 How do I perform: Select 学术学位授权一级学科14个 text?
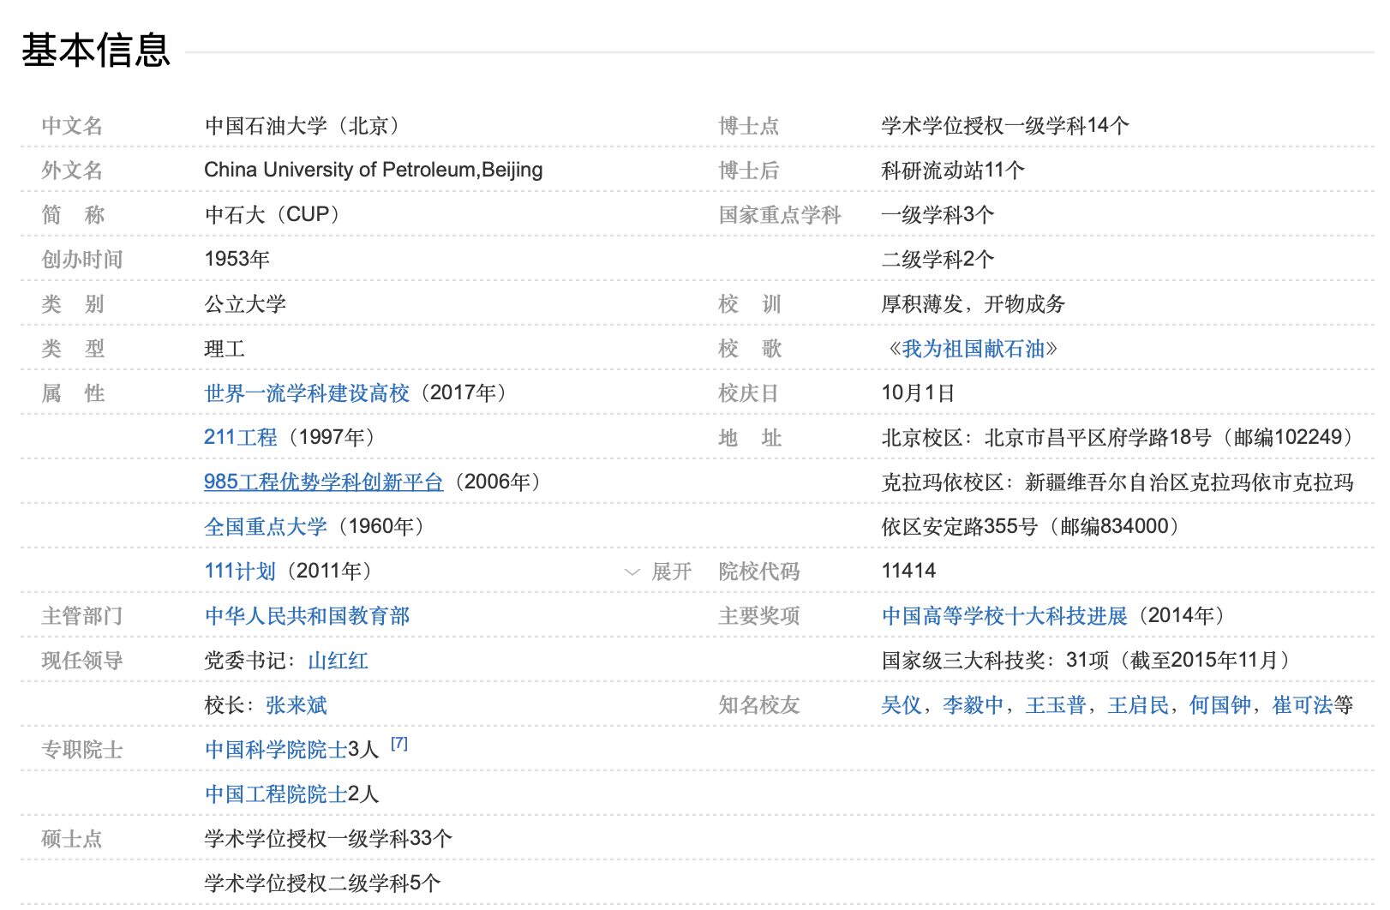point(1005,126)
